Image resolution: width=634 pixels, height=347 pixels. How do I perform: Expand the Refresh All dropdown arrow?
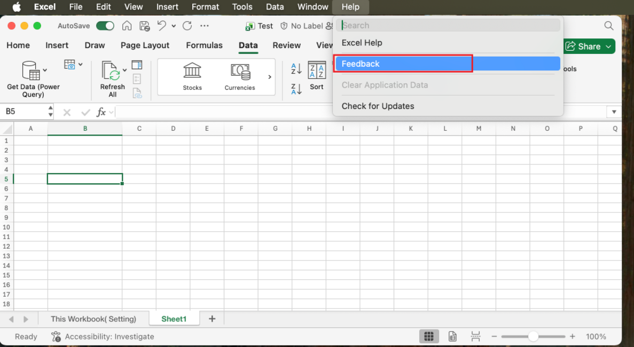tap(124, 70)
